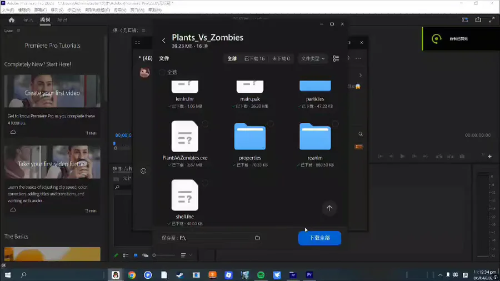The image size is (500, 281).
Task: Show the 已下载 16 downloaded tab
Action: tap(254, 59)
